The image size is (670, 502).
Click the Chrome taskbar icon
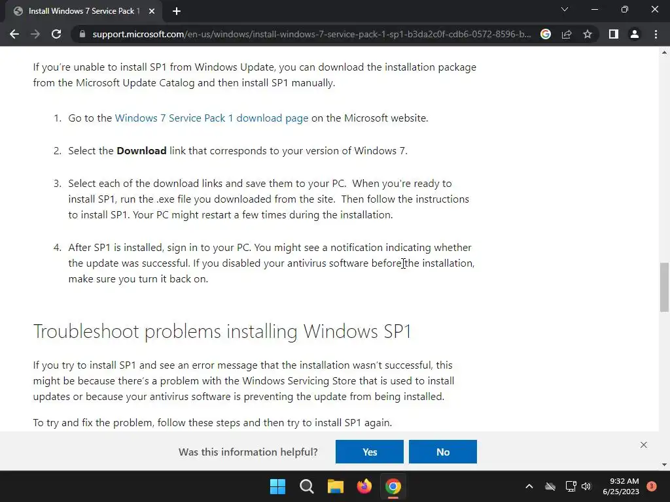coord(393,486)
